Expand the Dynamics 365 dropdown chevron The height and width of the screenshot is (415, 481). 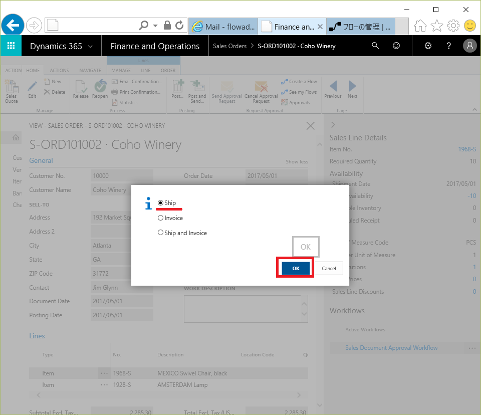(90, 46)
